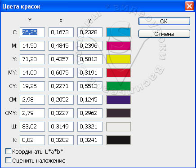
Task: Click the M row x field 0,4845
Action: [61, 46]
